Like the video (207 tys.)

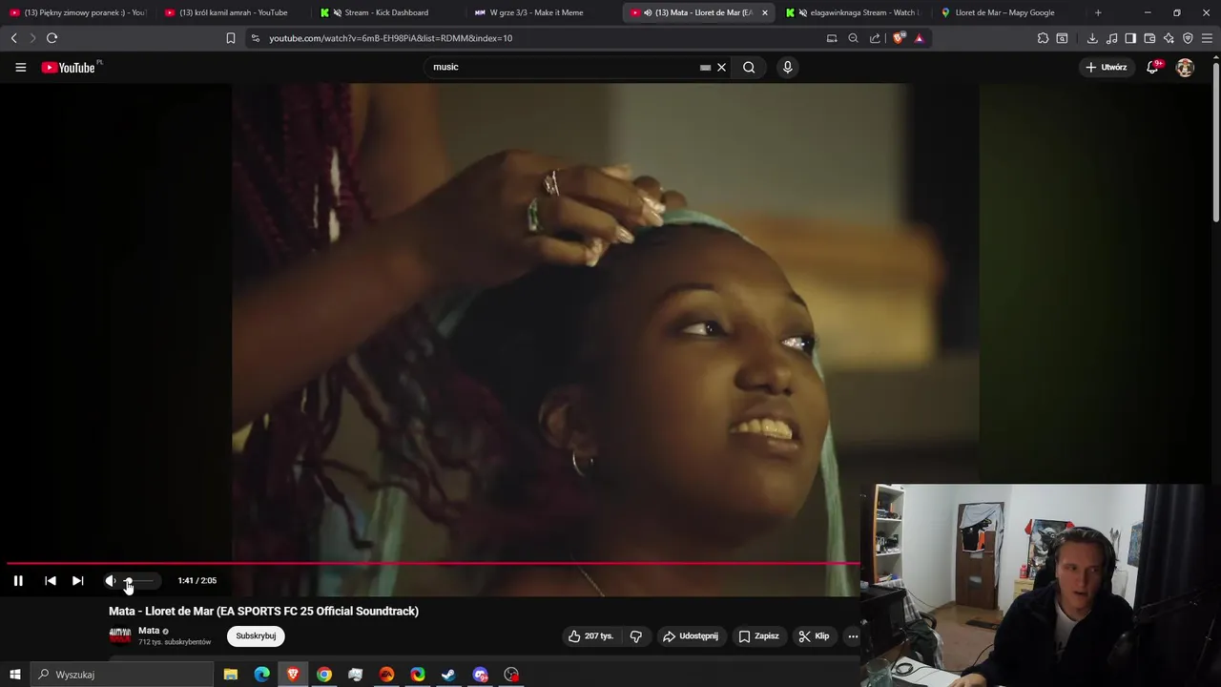click(591, 636)
